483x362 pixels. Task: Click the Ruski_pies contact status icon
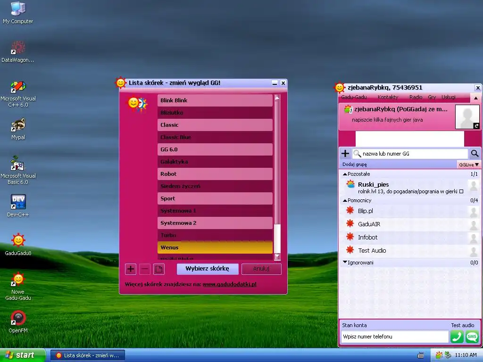point(350,184)
